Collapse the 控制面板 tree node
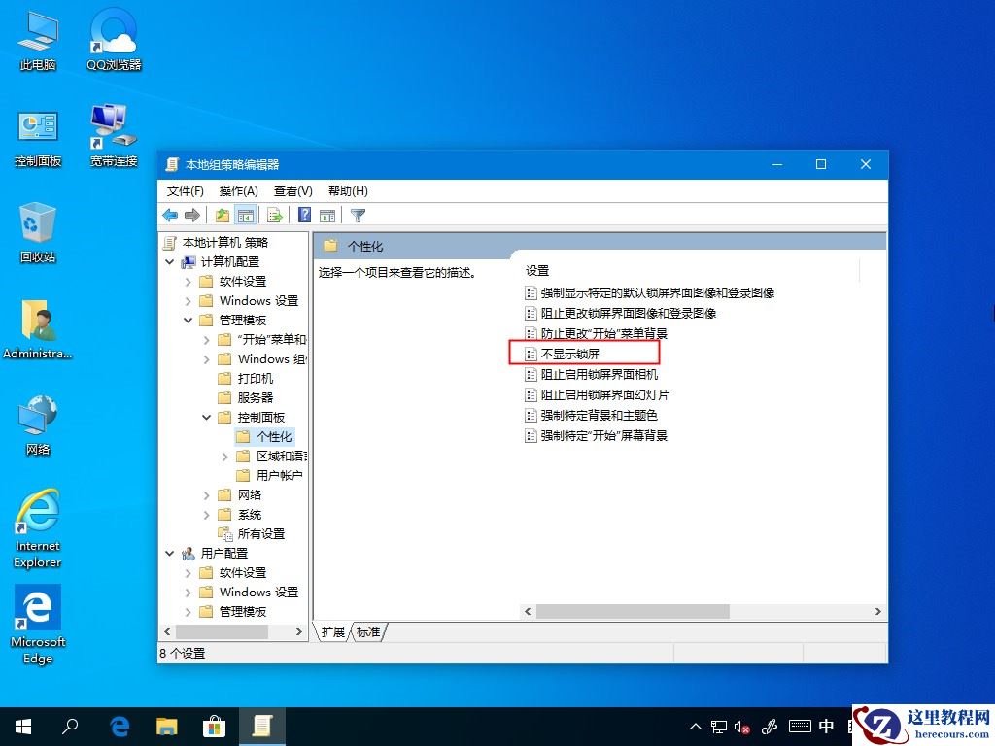This screenshot has height=746, width=995. coord(206,417)
